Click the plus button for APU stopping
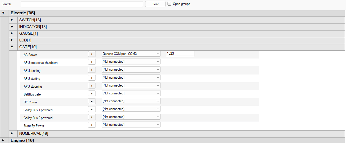 pyautogui.click(x=92, y=86)
